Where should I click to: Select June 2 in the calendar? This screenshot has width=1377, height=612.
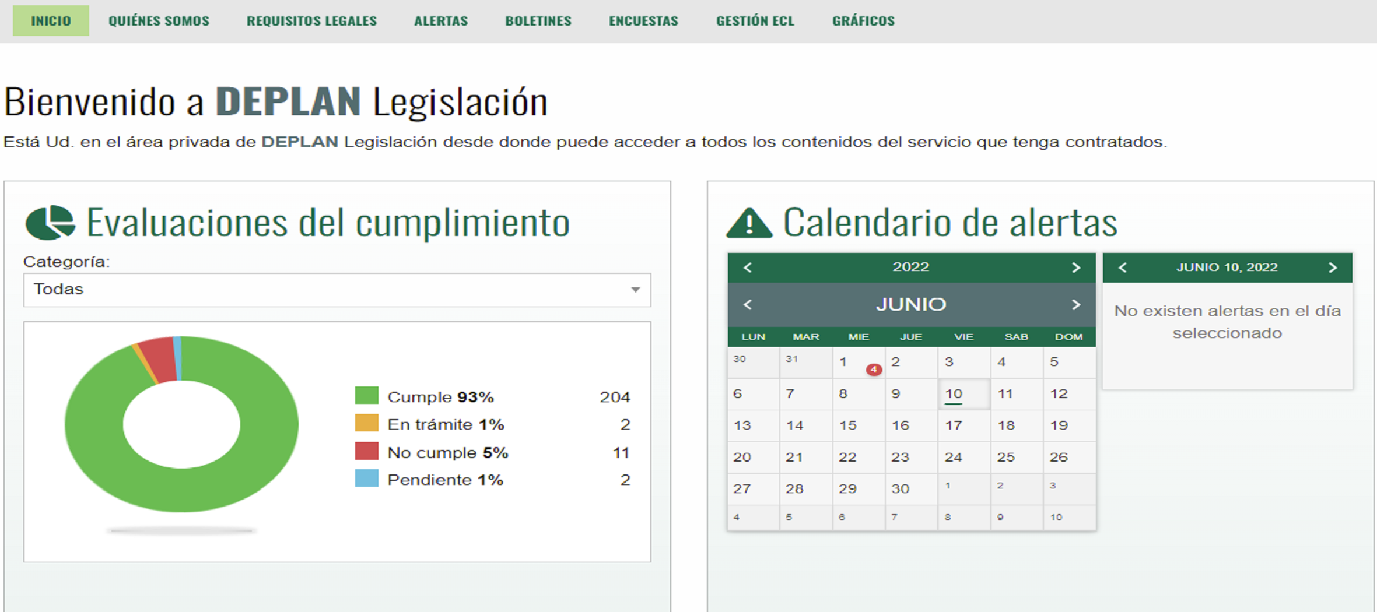click(911, 363)
